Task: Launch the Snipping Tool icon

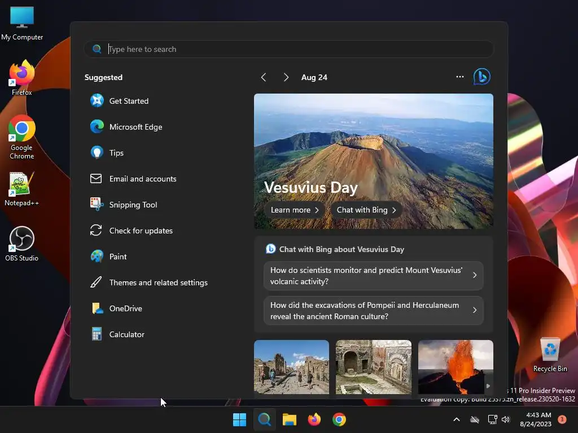Action: click(x=97, y=204)
